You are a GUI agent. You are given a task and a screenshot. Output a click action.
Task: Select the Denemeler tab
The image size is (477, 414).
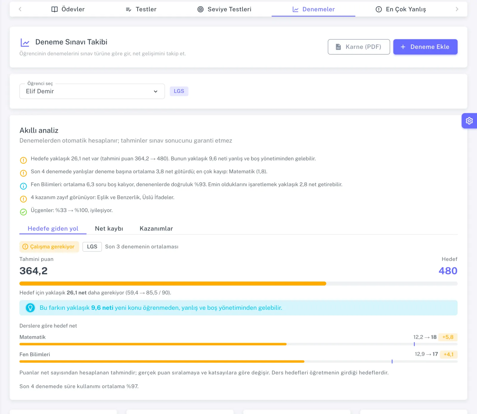(313, 9)
